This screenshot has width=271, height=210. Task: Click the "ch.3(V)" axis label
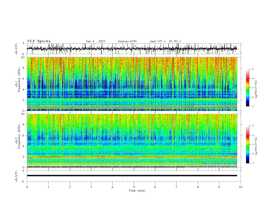(x=16, y=176)
